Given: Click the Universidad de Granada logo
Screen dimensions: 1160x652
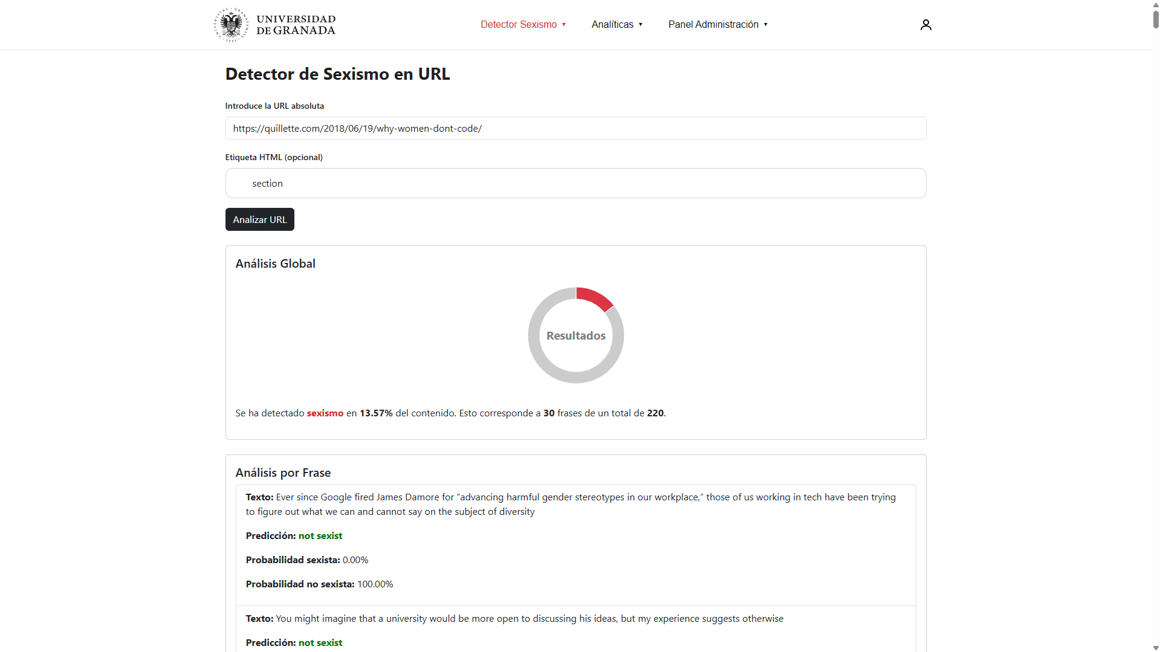Looking at the screenshot, I should tap(274, 25).
